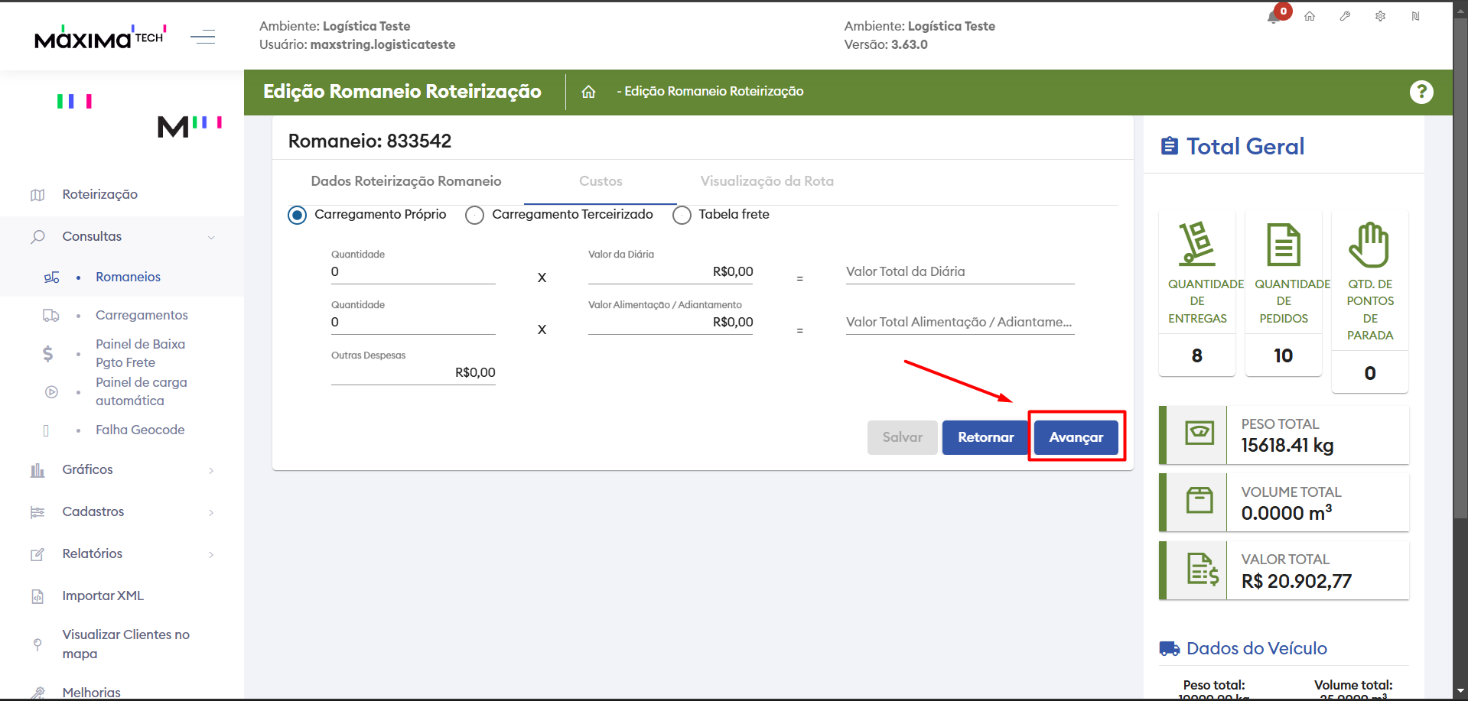Click the vertical page scrollbar
Image resolution: width=1468 pixels, height=701 pixels.
pyautogui.click(x=1460, y=306)
